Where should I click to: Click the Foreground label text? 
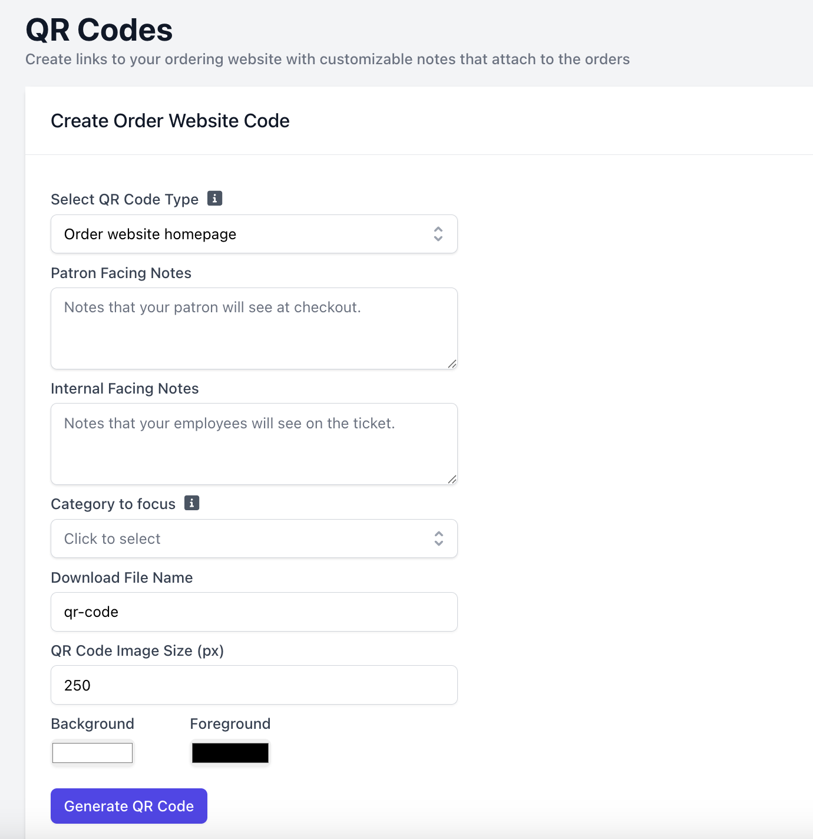230,724
